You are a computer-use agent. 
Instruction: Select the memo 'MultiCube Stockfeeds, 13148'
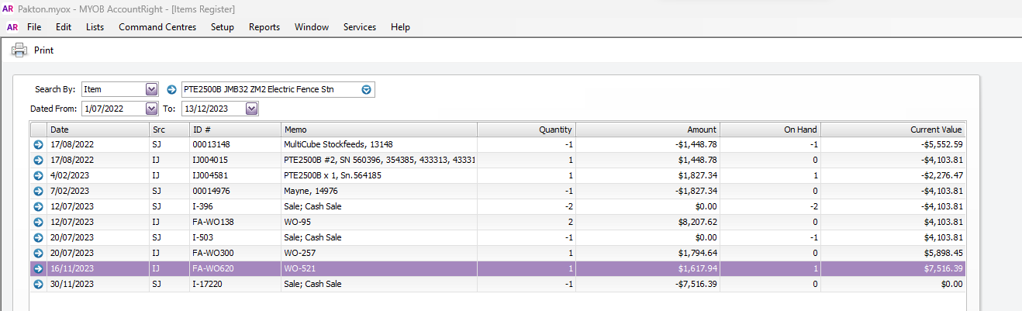(x=338, y=144)
